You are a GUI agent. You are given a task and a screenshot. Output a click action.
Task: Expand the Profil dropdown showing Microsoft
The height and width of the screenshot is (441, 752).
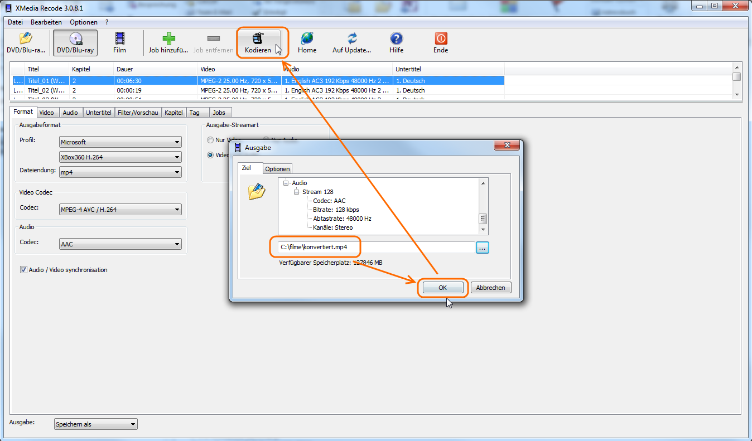pos(120,142)
